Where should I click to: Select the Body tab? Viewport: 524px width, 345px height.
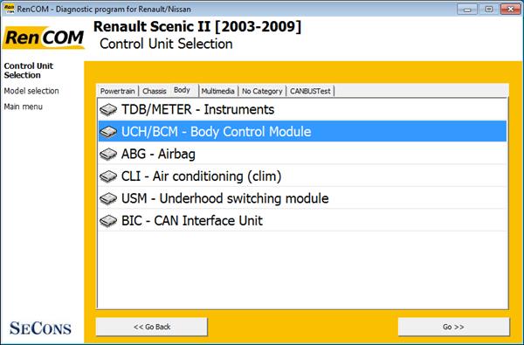pyautogui.click(x=183, y=90)
